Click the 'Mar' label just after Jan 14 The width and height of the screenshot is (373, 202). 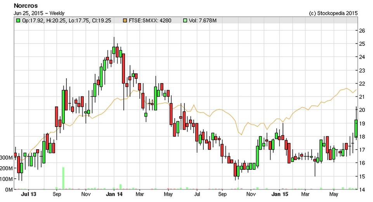point(140,194)
